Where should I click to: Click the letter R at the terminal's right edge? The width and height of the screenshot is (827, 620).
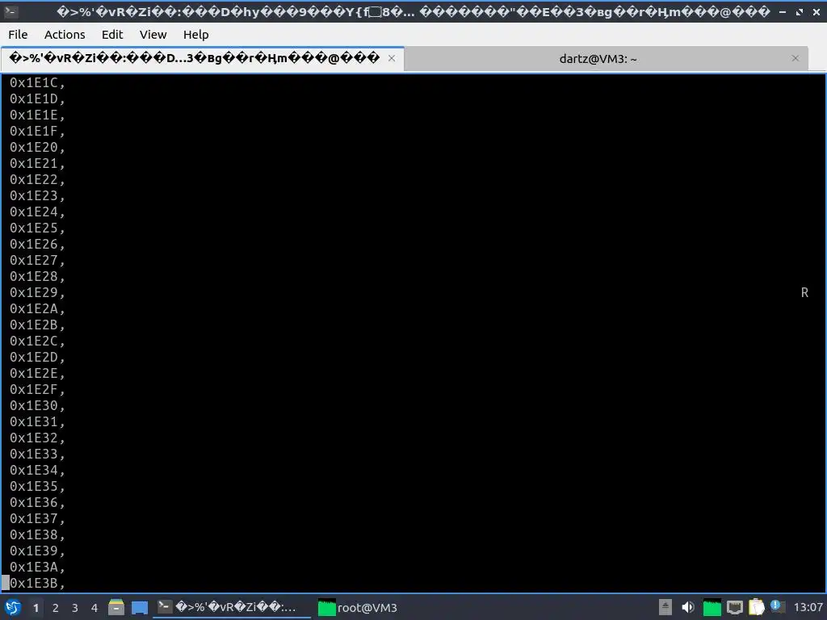coord(804,292)
